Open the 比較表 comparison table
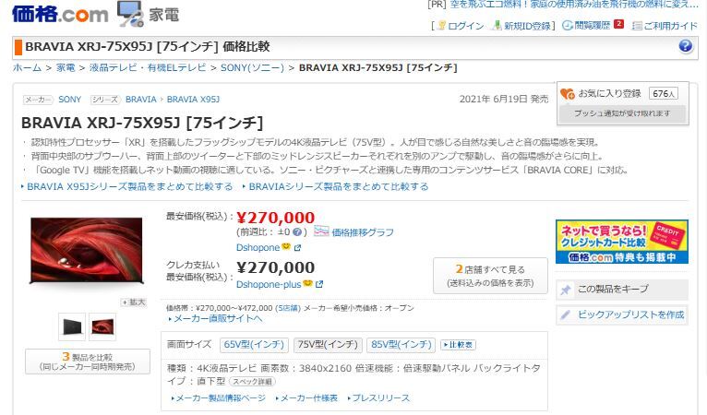The image size is (707, 415). pos(459,345)
